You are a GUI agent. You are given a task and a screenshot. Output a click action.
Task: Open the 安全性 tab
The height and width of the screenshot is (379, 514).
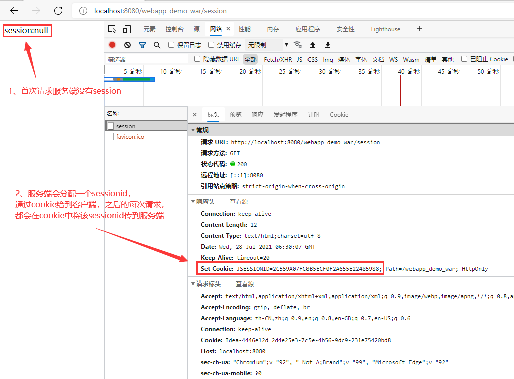345,29
